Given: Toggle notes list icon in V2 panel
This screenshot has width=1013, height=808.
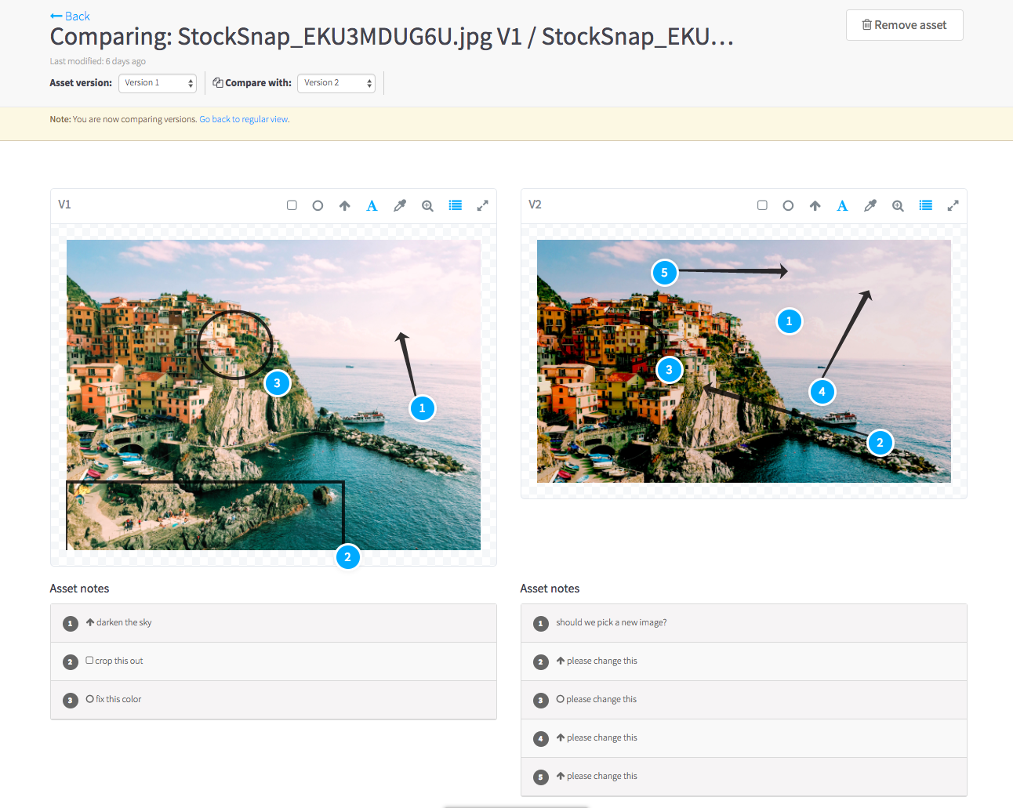Looking at the screenshot, I should coord(925,205).
